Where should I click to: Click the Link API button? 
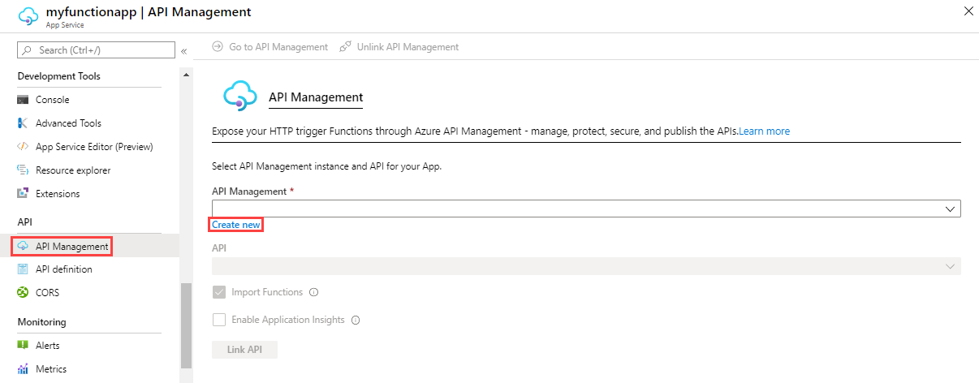(x=244, y=350)
